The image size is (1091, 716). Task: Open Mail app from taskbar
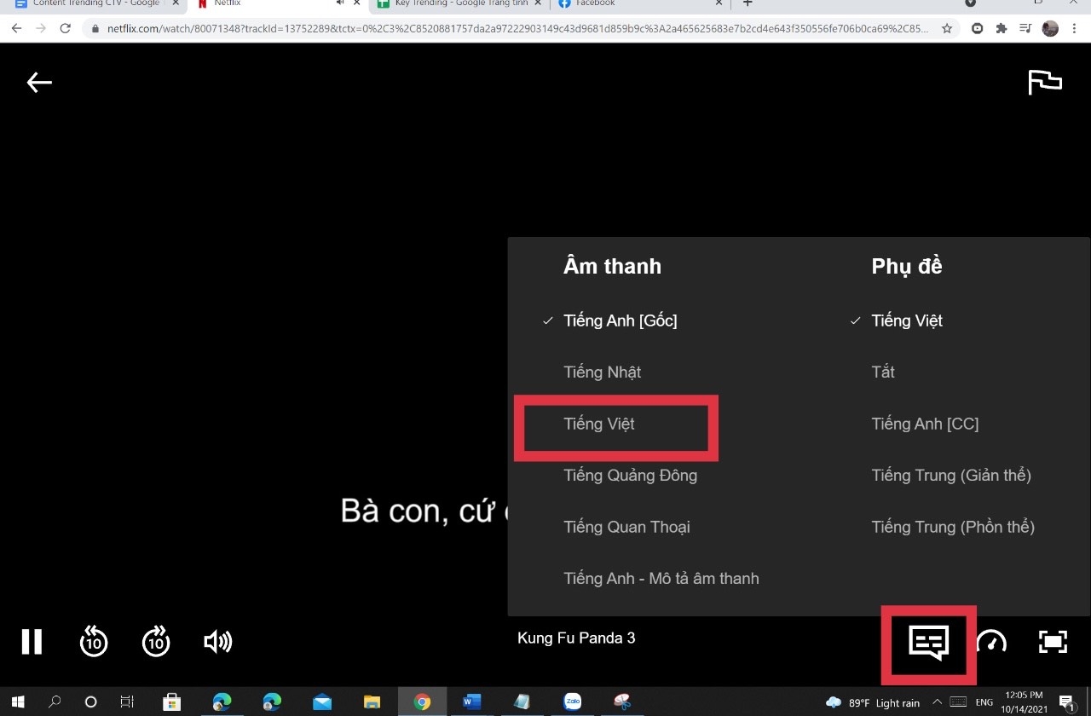(x=322, y=702)
